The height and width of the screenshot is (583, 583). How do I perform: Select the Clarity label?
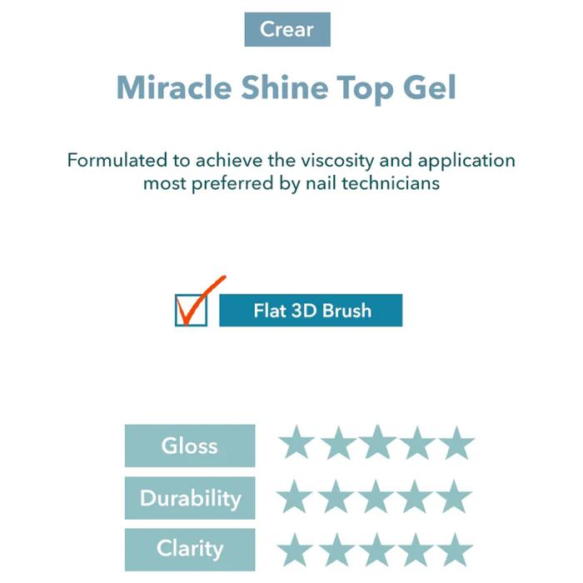click(190, 550)
